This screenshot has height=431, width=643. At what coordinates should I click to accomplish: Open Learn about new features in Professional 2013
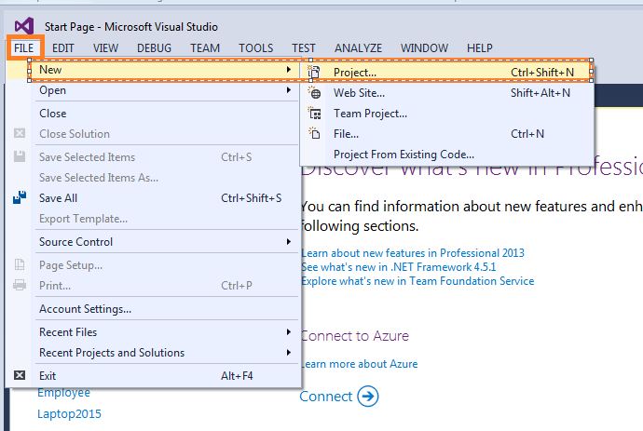[413, 253]
